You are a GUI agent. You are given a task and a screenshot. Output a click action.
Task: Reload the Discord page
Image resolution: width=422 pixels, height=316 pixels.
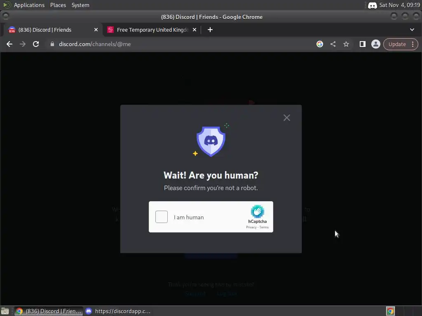click(x=36, y=44)
